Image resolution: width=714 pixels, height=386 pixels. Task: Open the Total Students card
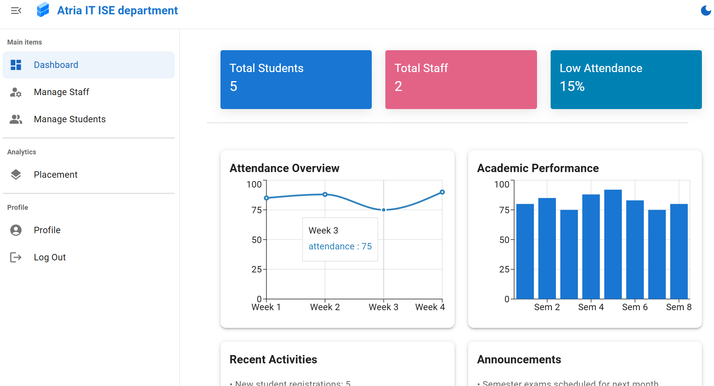(x=296, y=80)
